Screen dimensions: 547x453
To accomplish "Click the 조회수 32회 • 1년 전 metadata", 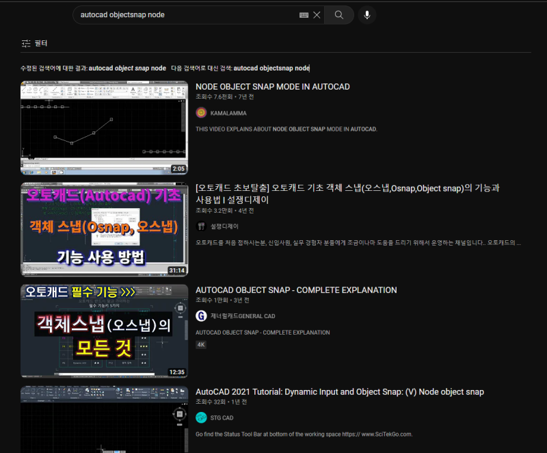I will click(x=221, y=402).
